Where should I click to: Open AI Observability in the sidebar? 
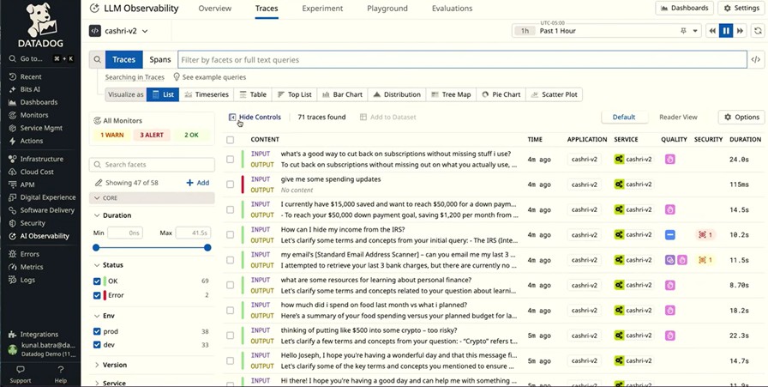click(x=44, y=236)
